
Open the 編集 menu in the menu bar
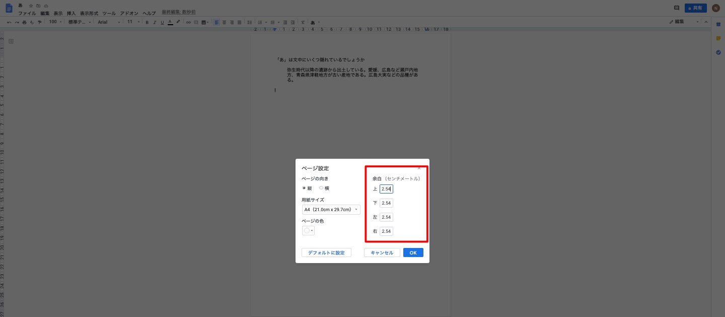click(45, 13)
